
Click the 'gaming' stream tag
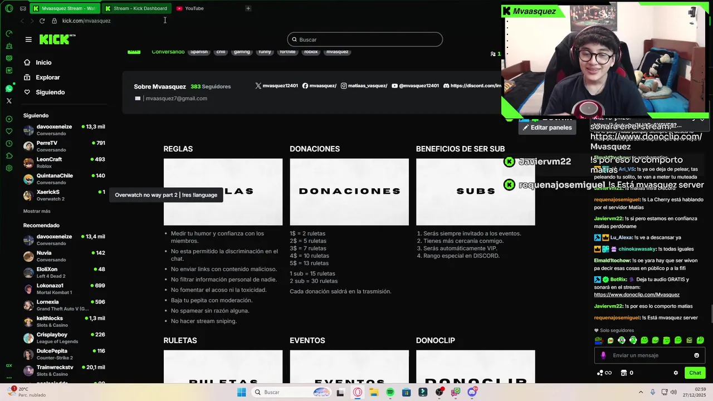[242, 52]
